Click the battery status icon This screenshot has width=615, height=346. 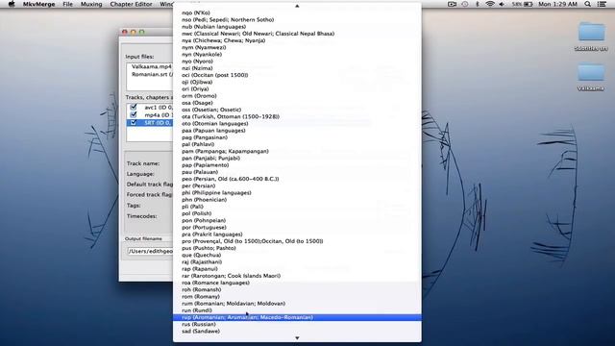(x=529, y=4)
